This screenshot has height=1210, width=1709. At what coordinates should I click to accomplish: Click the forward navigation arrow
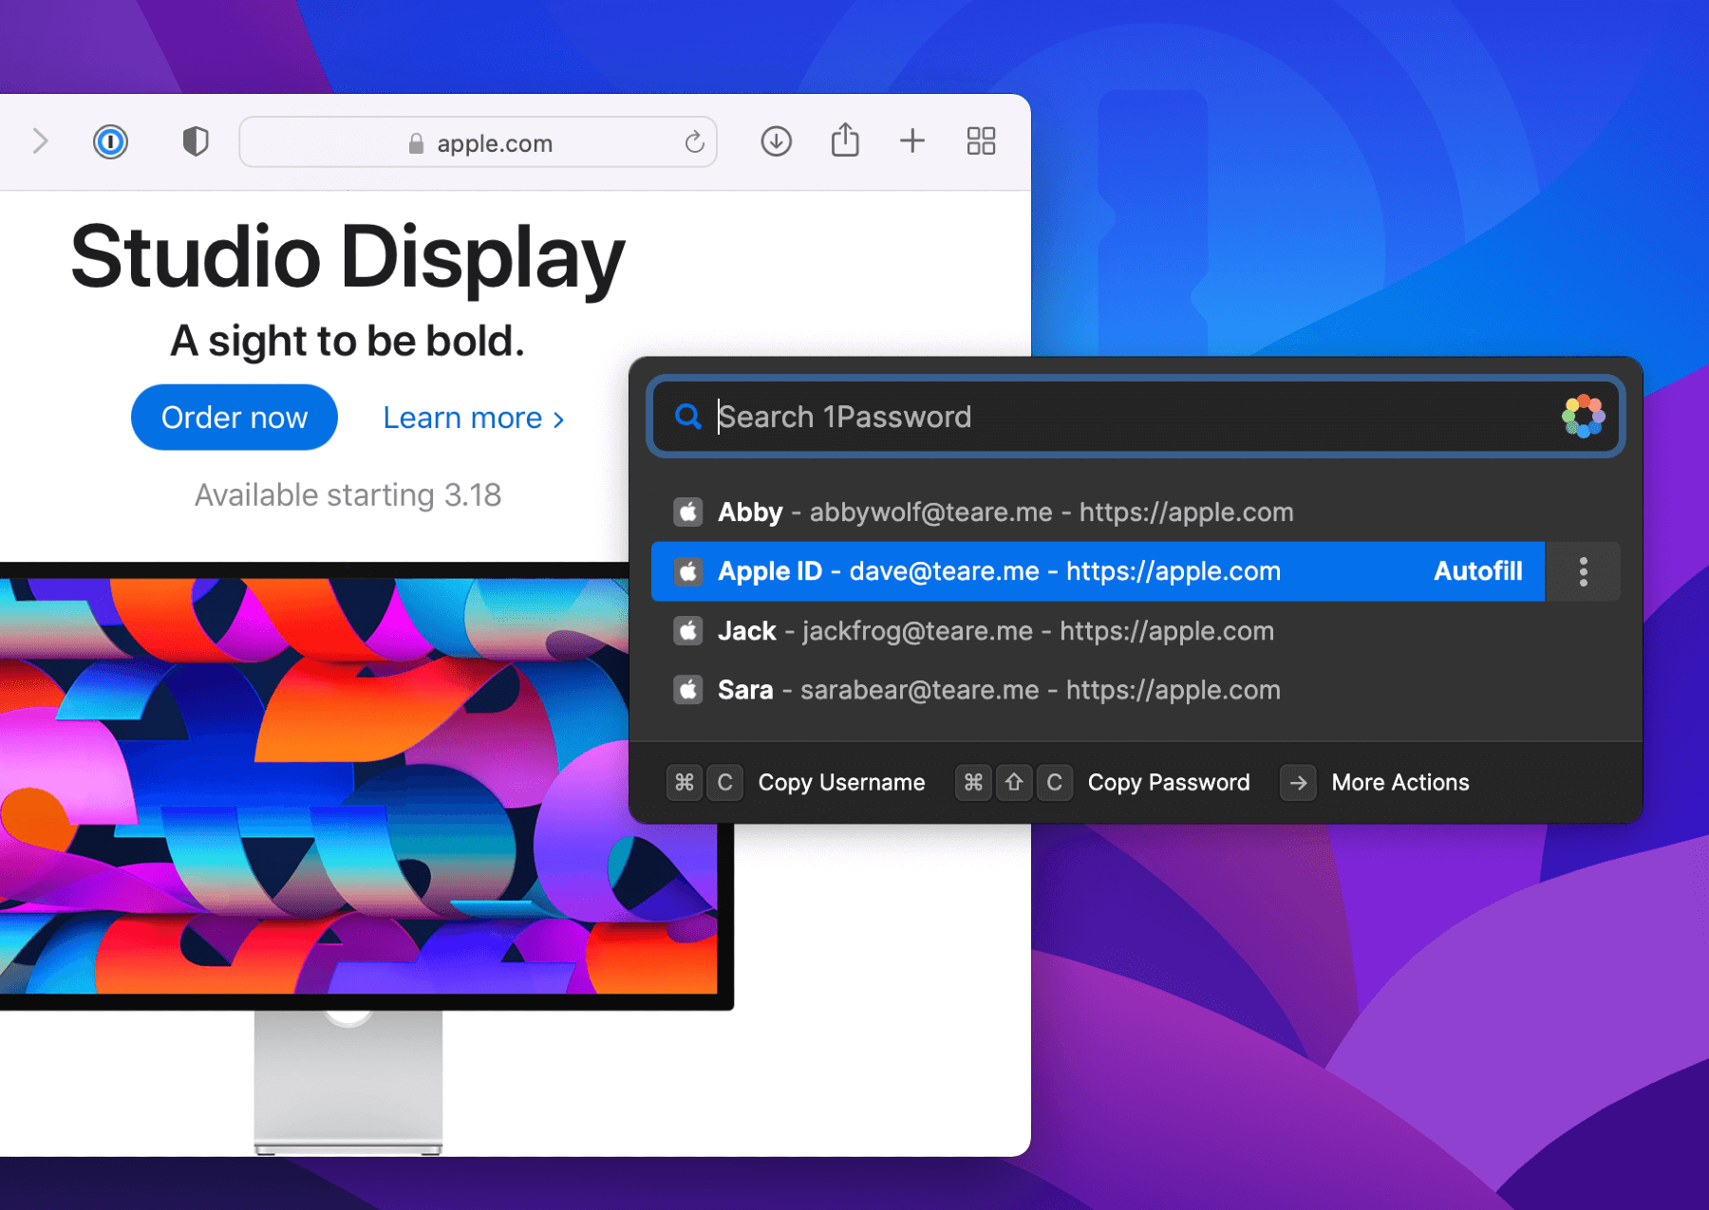coord(40,140)
